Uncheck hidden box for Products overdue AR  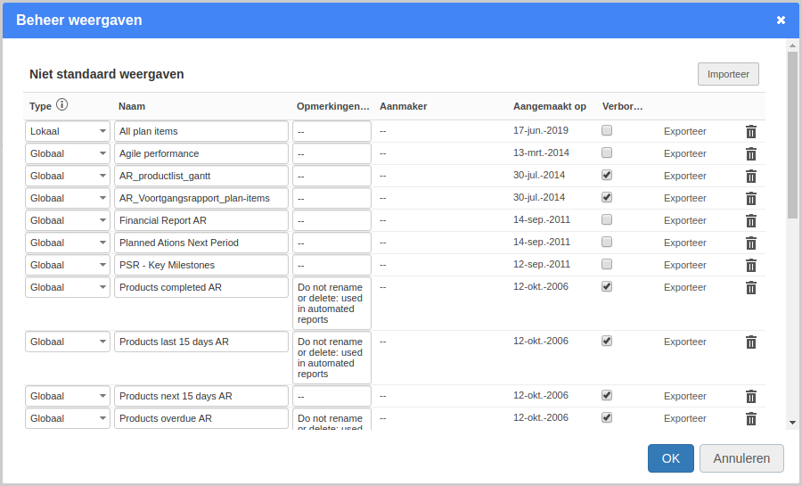607,417
